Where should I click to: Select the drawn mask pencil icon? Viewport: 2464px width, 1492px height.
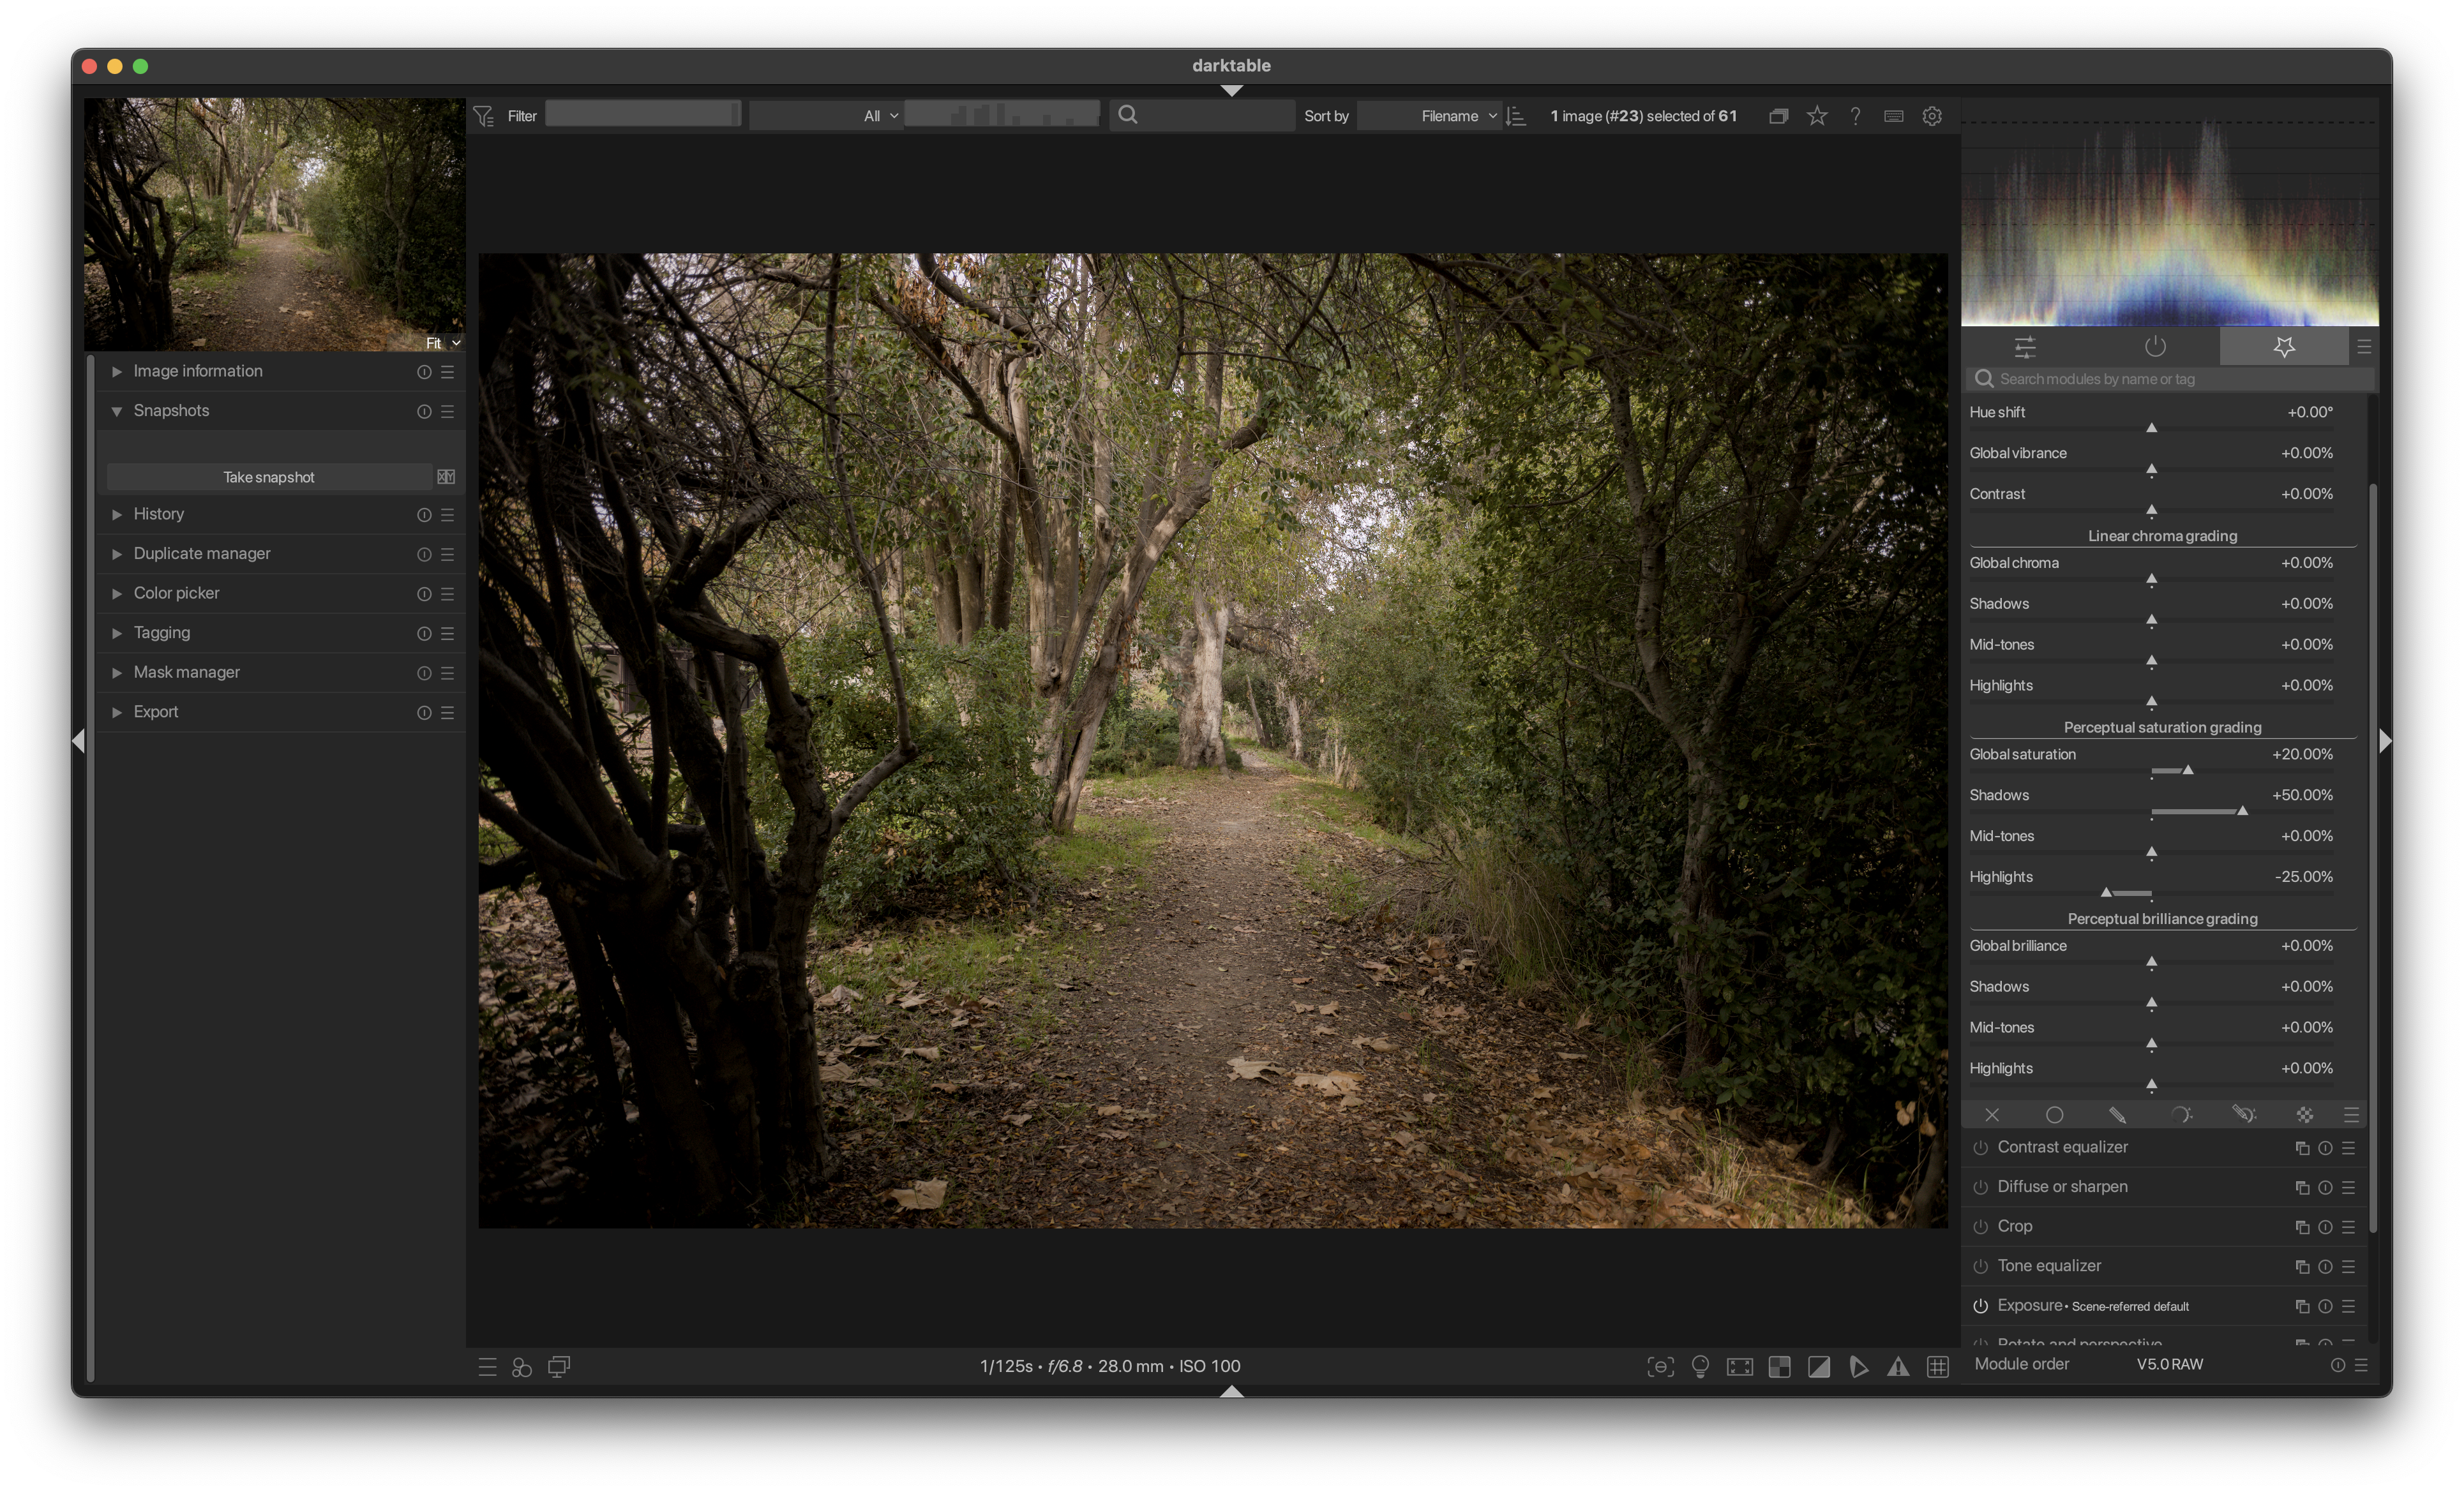pos(2117,1115)
